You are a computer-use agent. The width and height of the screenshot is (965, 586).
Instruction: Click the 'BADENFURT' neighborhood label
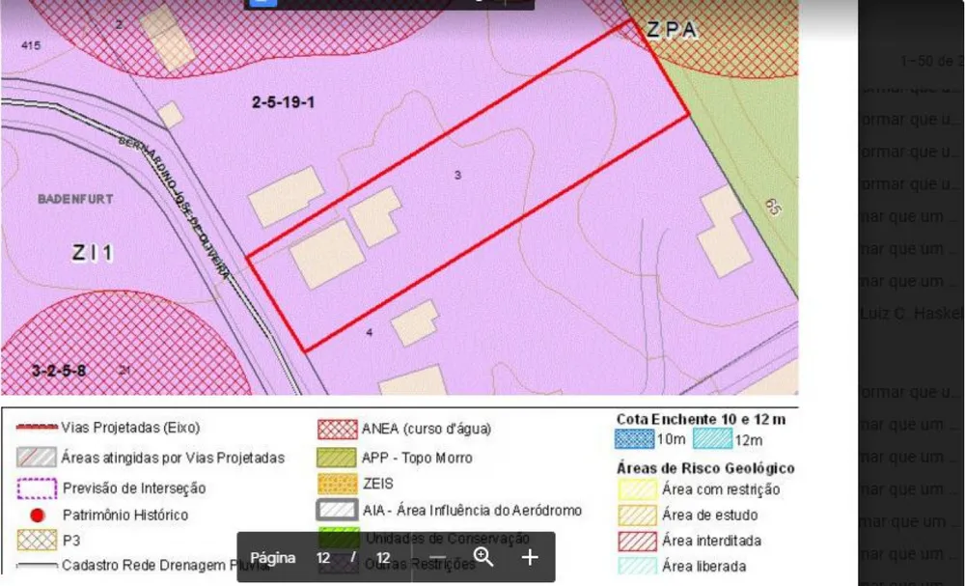[75, 199]
